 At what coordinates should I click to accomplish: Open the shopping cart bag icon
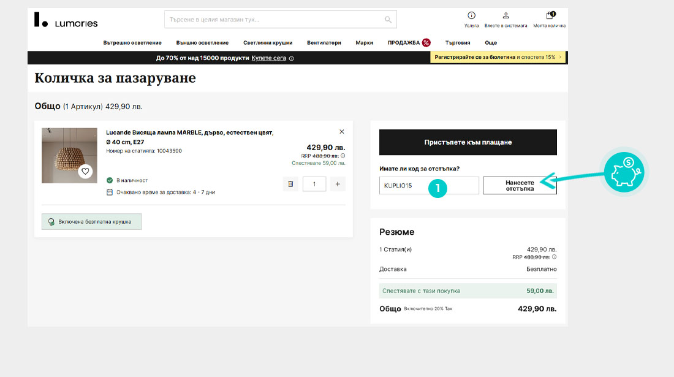(x=550, y=15)
